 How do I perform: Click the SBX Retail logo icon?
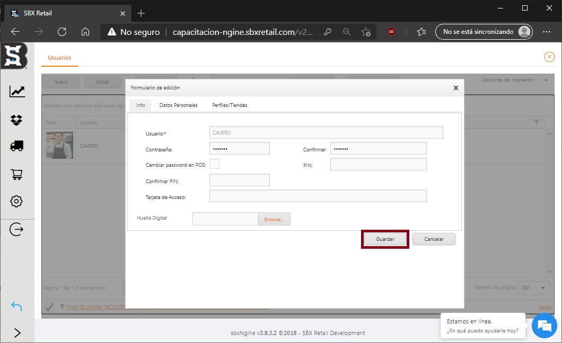pyautogui.click(x=14, y=56)
